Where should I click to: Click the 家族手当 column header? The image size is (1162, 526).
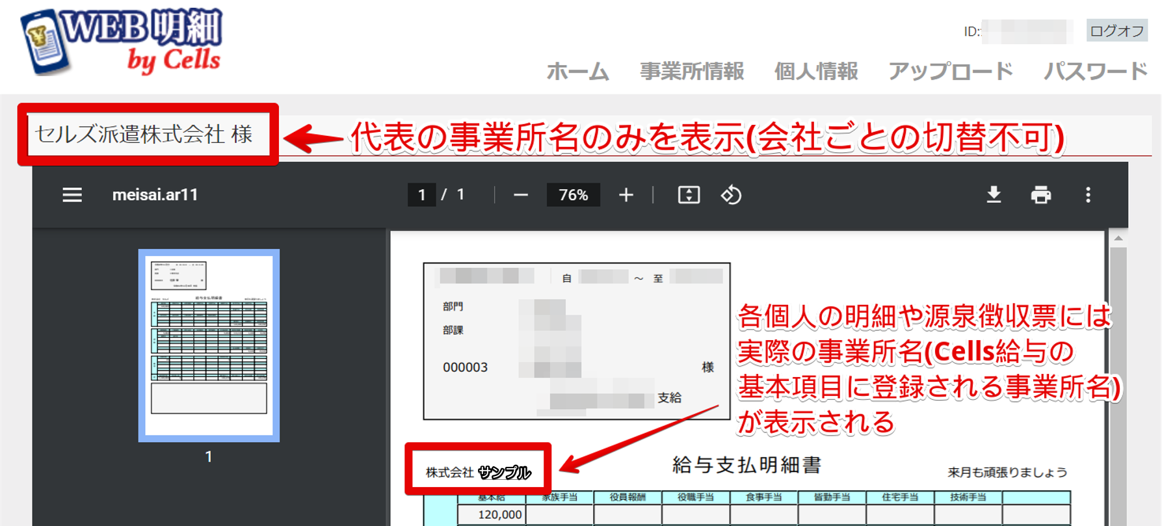click(x=560, y=497)
